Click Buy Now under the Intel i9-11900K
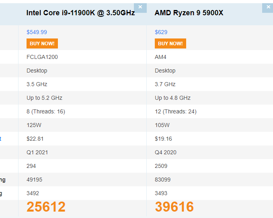 [42, 43]
